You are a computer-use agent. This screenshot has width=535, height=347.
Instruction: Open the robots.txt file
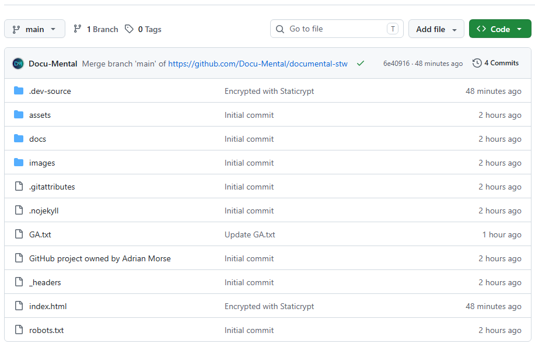47,330
